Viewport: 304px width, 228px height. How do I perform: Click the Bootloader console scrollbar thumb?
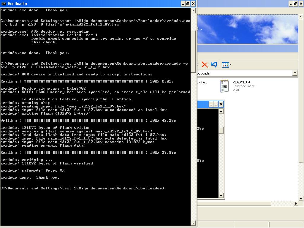click(193, 51)
